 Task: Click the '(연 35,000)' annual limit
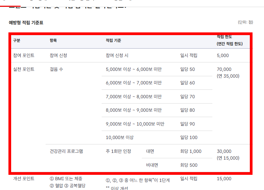pyautogui.click(x=228, y=76)
